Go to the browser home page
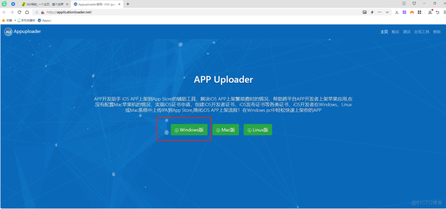Screen dimensions: 446x209 click(27, 12)
